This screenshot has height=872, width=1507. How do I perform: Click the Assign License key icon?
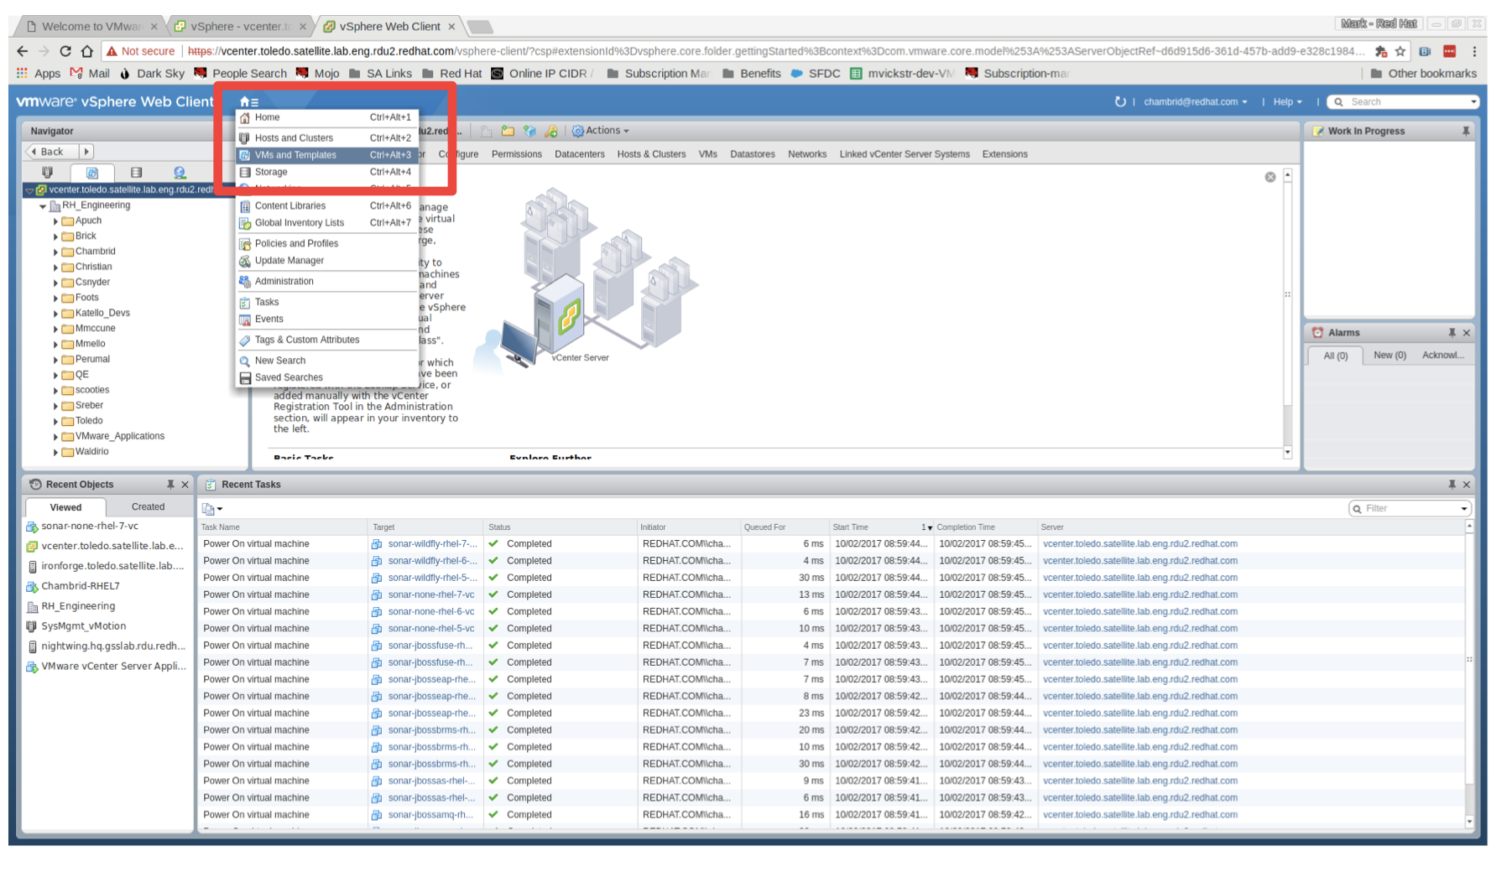pyautogui.click(x=551, y=132)
